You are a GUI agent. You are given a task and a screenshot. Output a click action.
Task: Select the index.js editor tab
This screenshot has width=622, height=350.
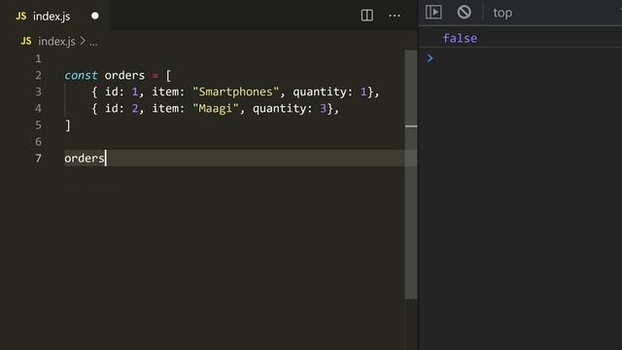[54, 16]
